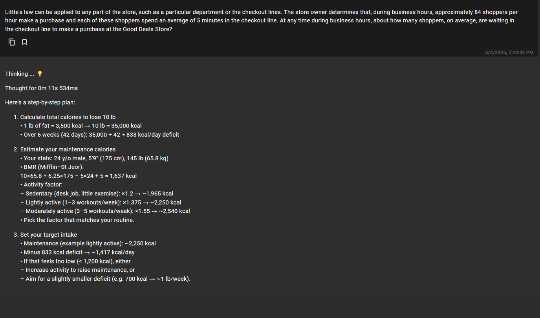Copy the Little's law message text
Image resolution: width=540 pixels, height=318 pixels.
12,42
